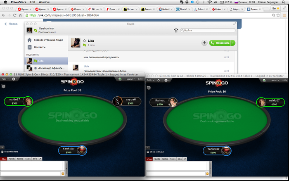Click green cashier icon in right table

coord(264,80)
